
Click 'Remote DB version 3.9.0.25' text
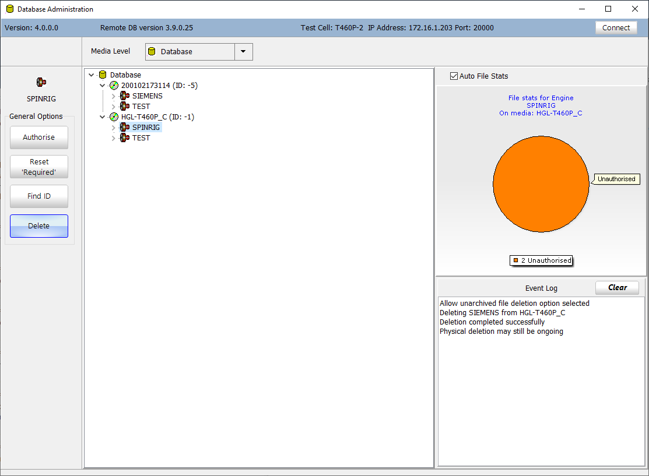[146, 28]
